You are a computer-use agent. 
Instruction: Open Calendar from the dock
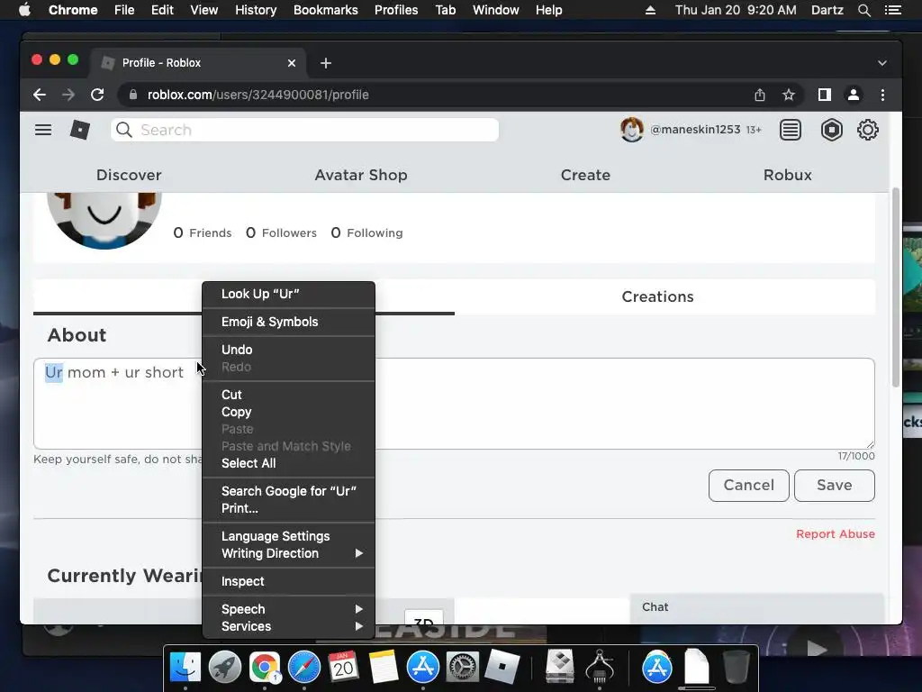[343, 667]
